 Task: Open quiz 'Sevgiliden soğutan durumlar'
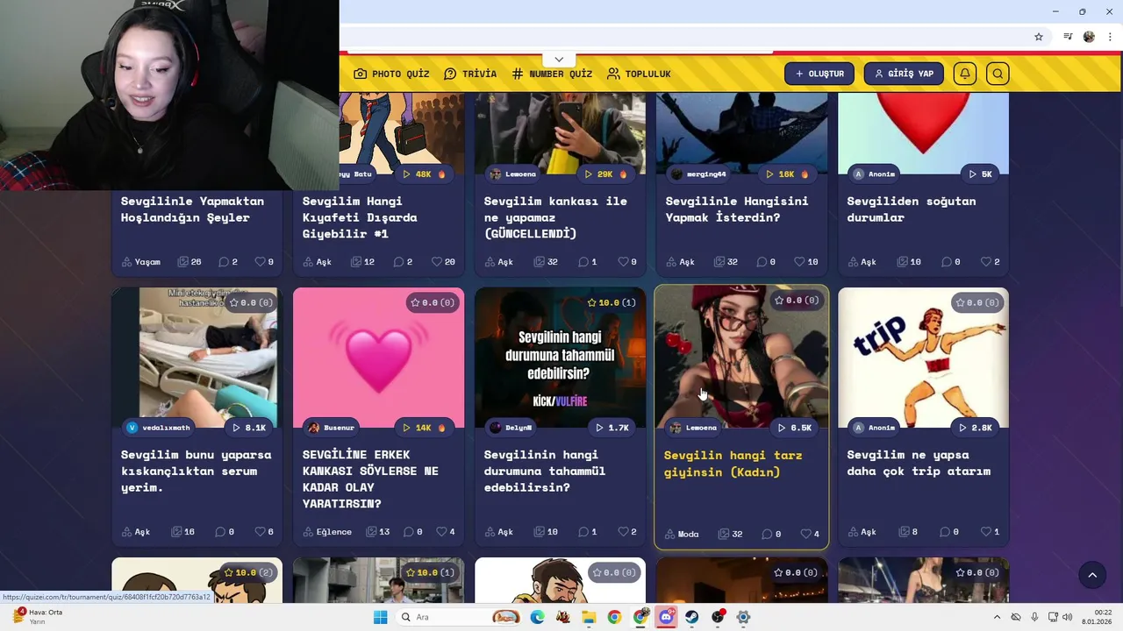[x=911, y=209]
